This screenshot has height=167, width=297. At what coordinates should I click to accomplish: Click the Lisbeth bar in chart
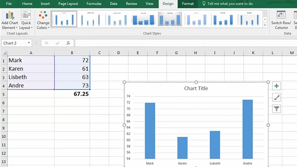215,145
